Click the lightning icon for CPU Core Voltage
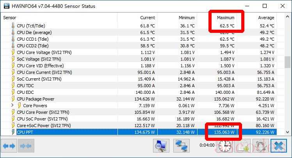This screenshot has width=292, height=158. coord(13,52)
